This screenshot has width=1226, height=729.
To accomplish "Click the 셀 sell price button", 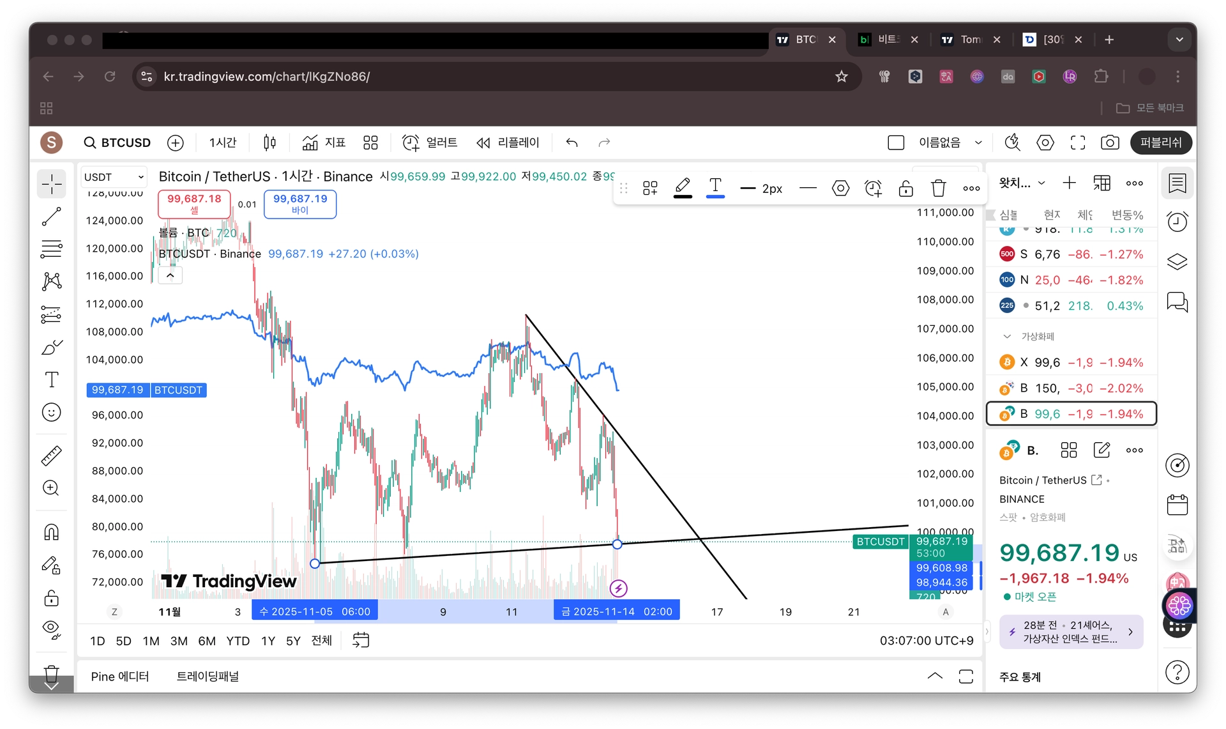I will [194, 204].
